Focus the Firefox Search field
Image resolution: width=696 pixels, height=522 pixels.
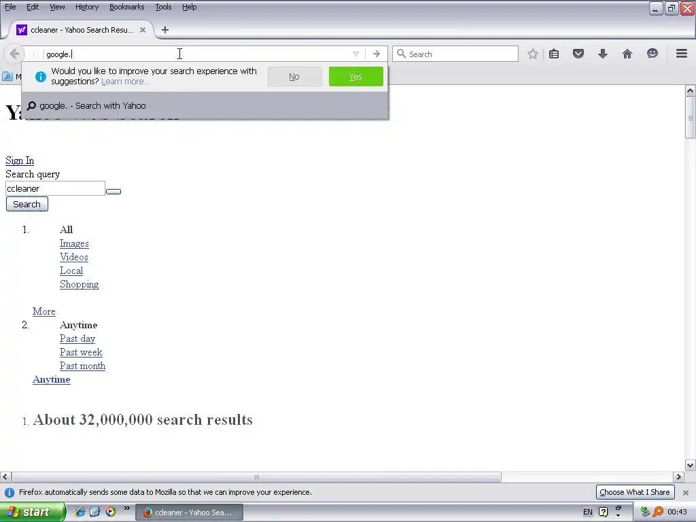point(455,54)
